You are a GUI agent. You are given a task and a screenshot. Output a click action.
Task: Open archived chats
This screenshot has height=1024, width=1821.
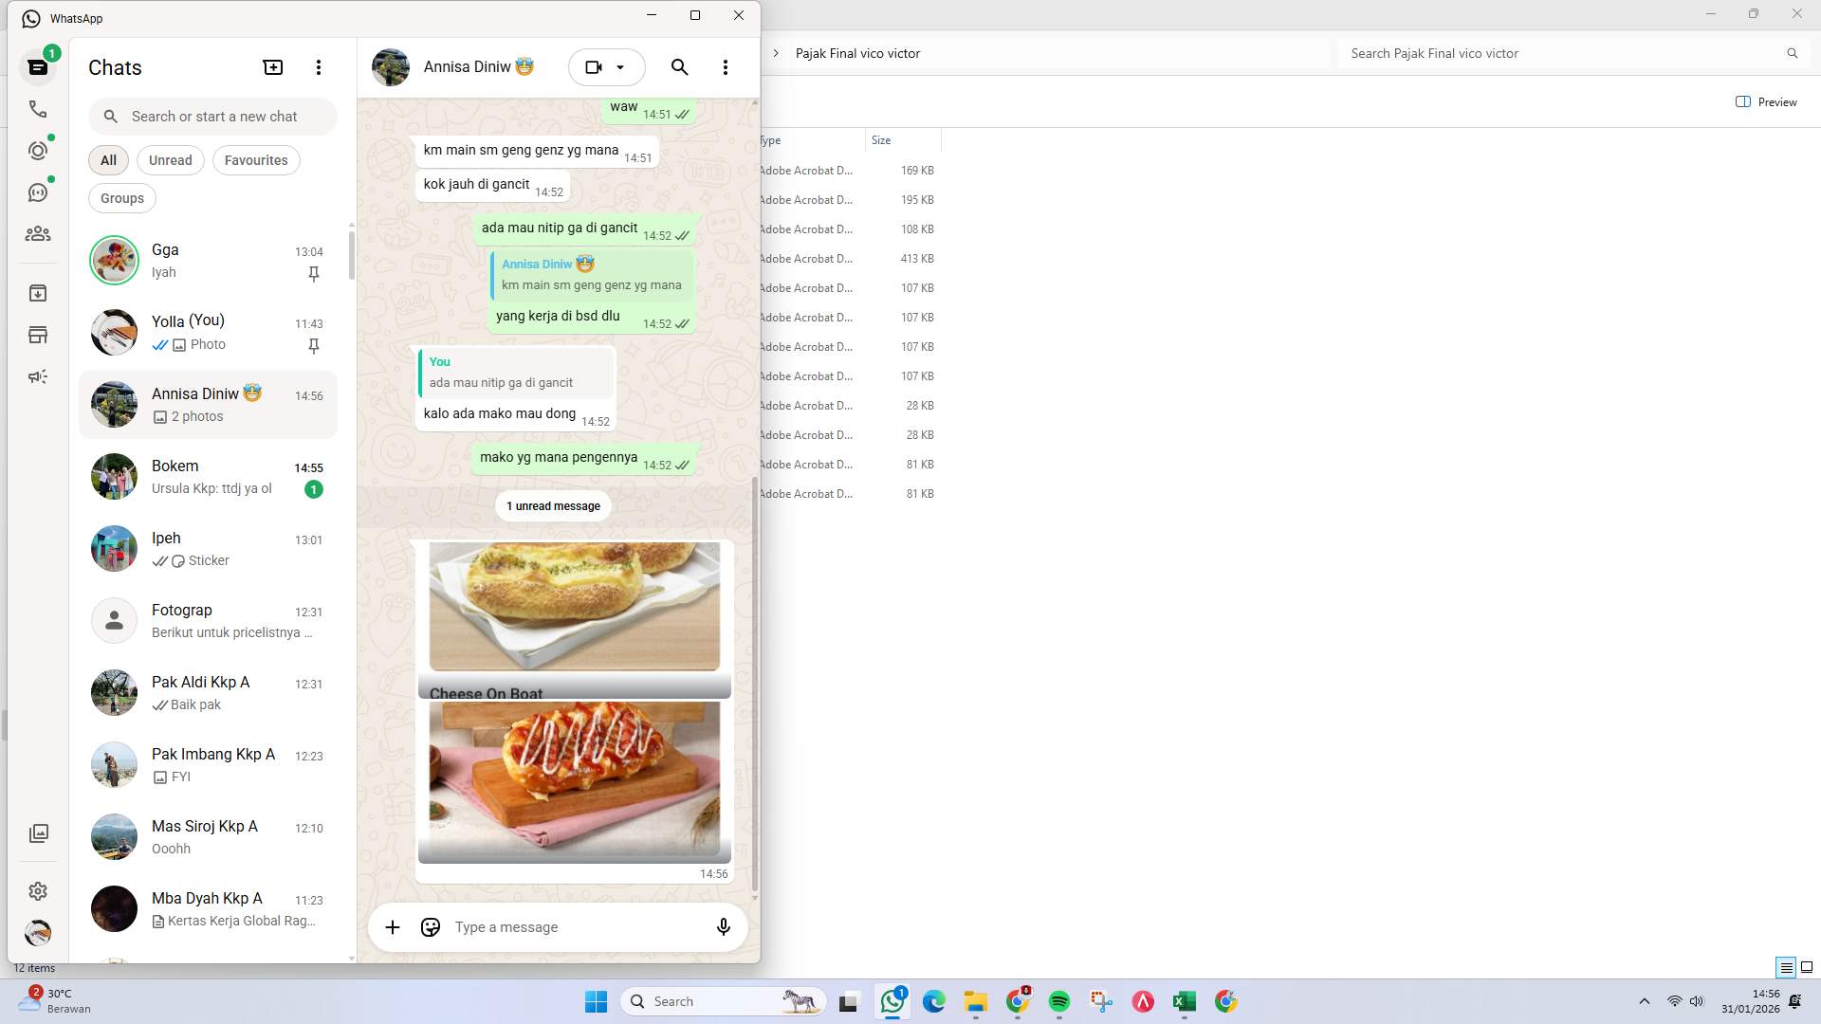click(x=38, y=292)
